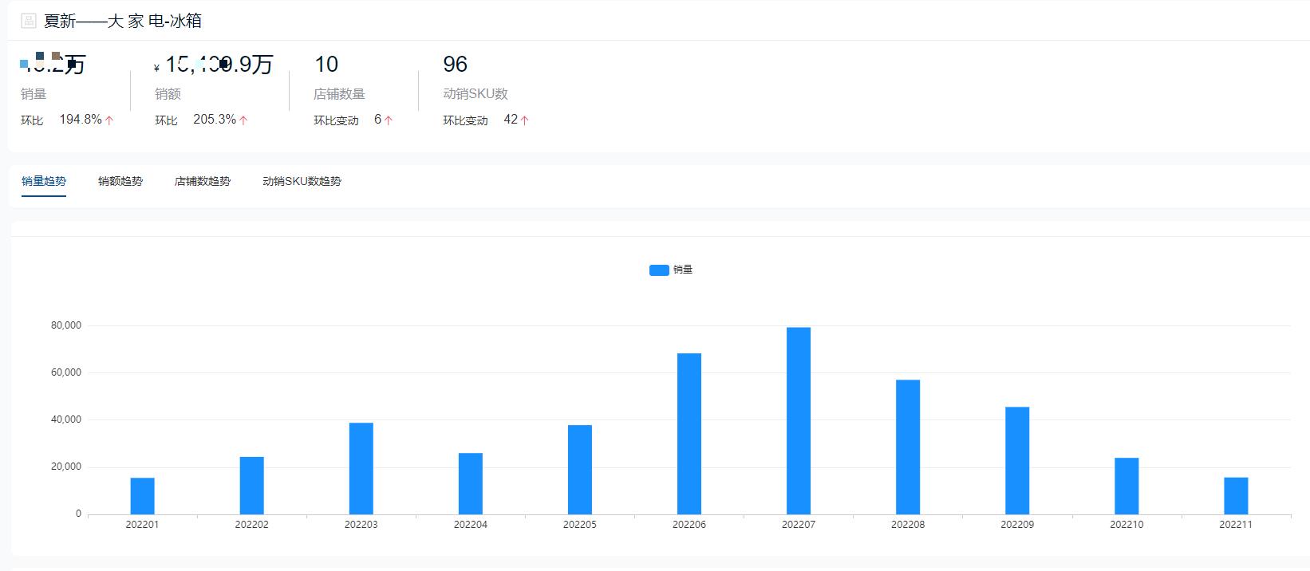Click the up arrow next to 205.3%
1310x571 pixels.
[243, 120]
